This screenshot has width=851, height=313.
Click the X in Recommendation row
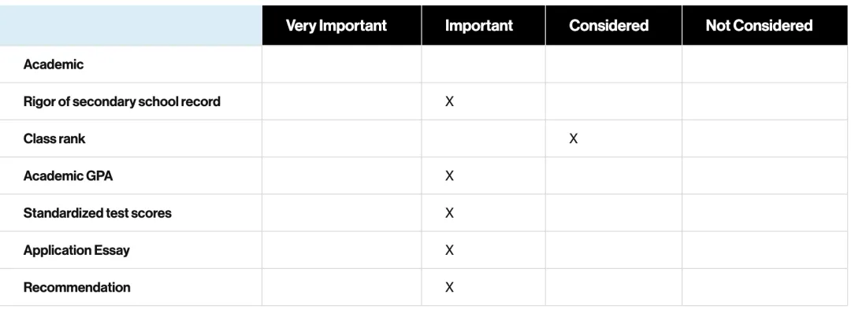click(x=449, y=287)
